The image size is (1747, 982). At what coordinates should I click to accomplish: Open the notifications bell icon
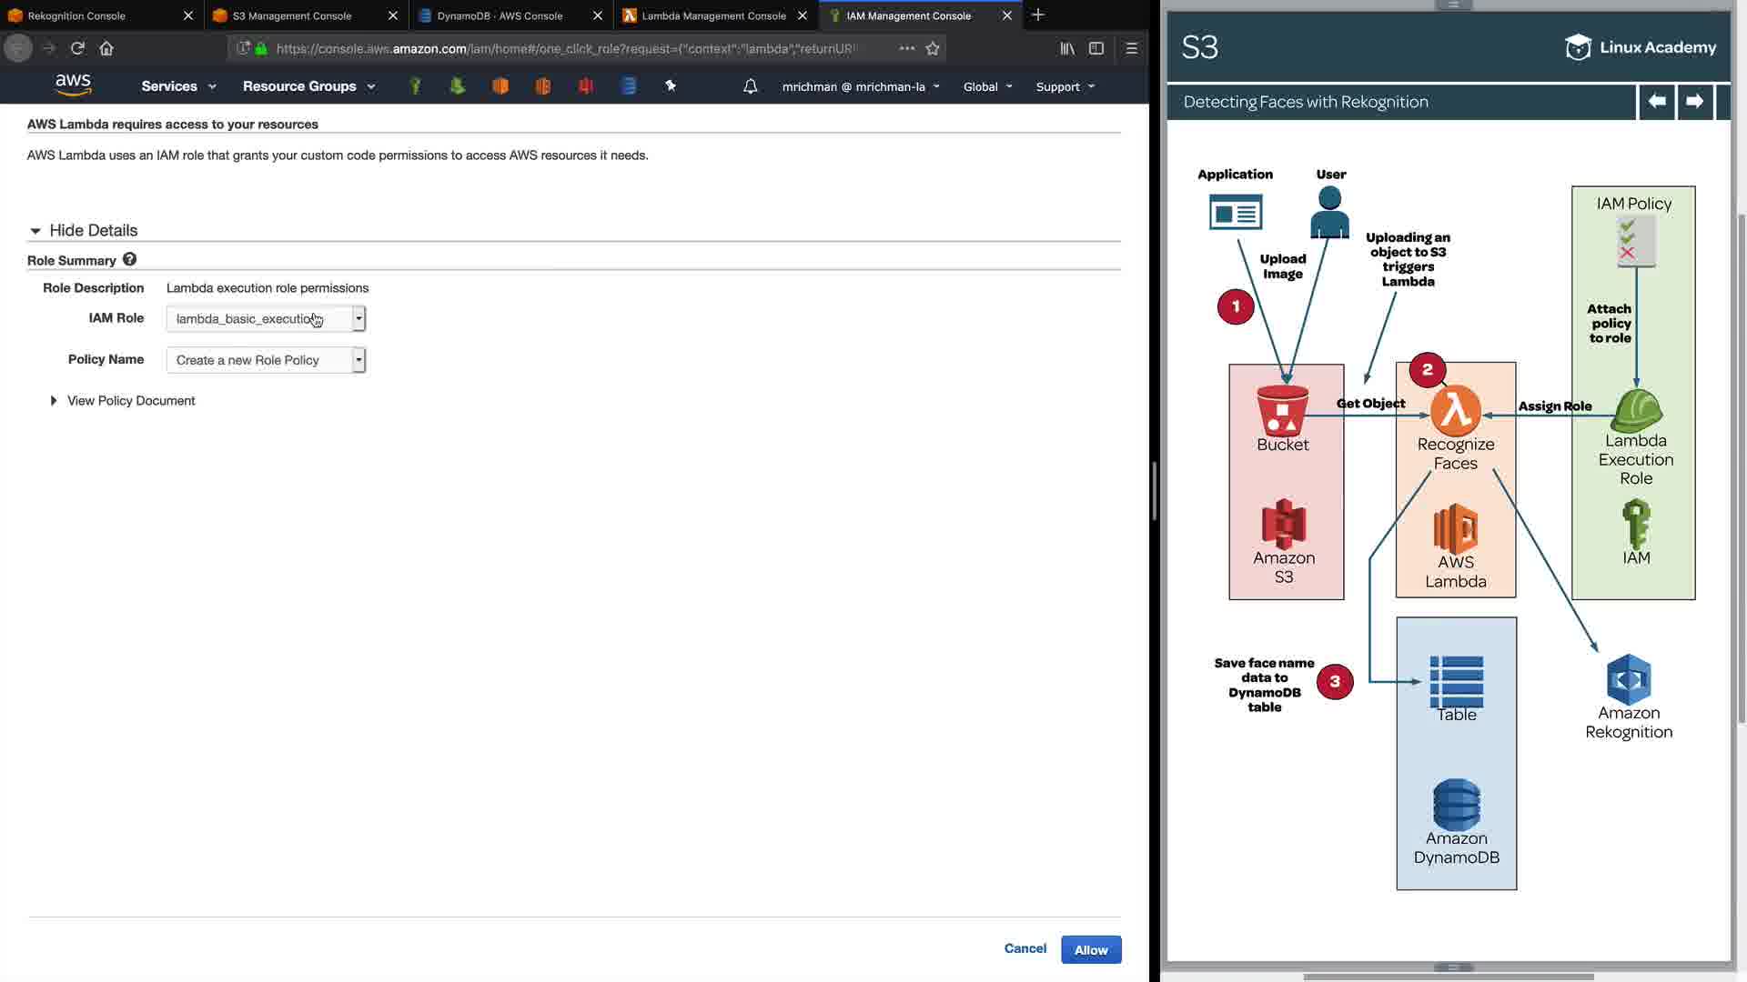(x=750, y=86)
